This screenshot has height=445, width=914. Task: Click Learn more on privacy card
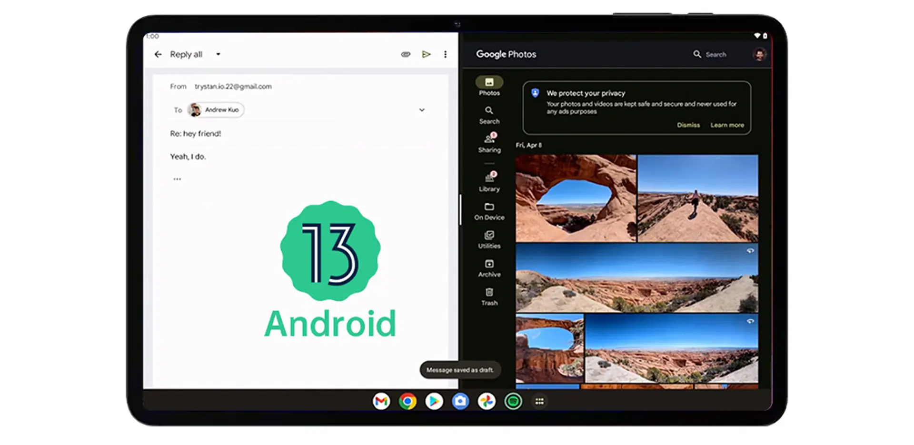click(x=727, y=125)
